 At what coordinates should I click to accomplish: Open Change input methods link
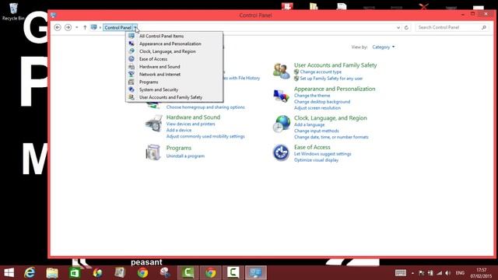(x=317, y=131)
